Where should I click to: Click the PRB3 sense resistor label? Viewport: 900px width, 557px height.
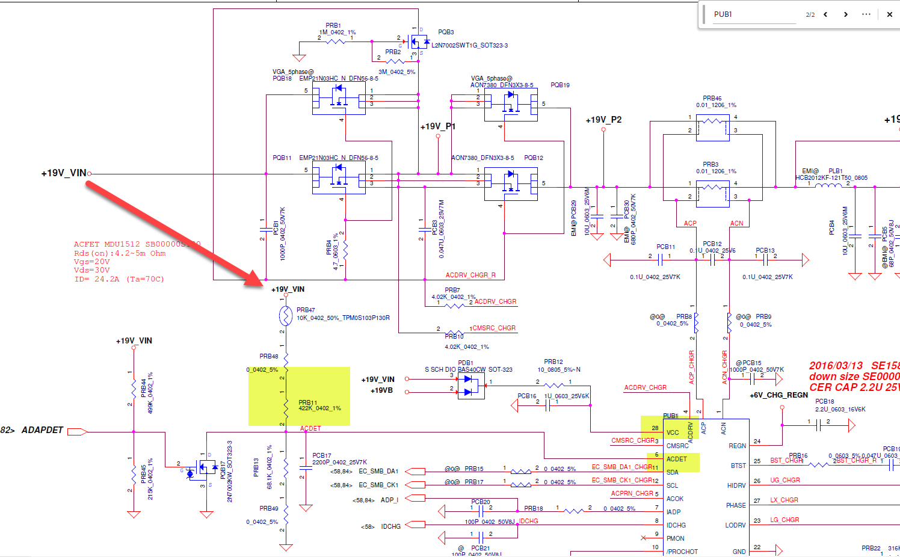(x=710, y=164)
